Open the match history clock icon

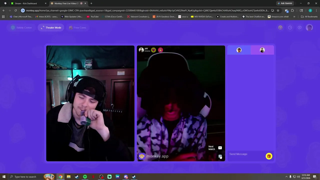tap(290, 27)
